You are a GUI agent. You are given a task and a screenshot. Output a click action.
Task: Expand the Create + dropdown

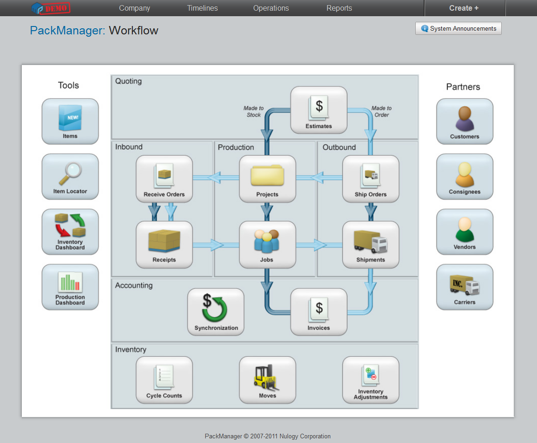tap(464, 8)
